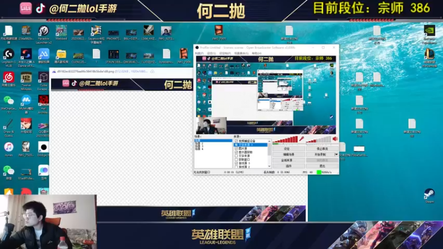Open the Webbed desktop icon
This screenshot has height=249, width=443.
point(61,32)
